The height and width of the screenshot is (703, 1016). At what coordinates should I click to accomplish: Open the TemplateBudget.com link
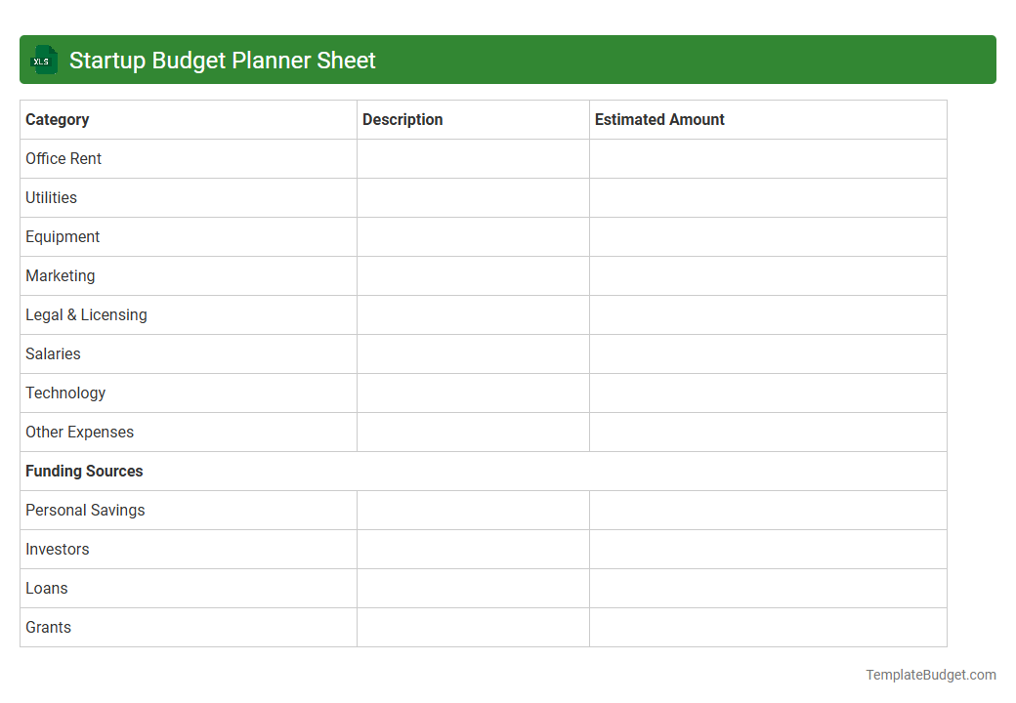929,674
